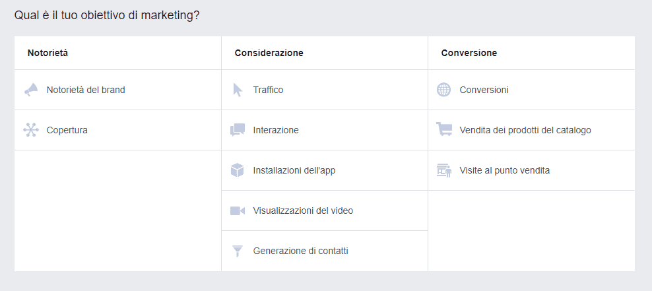Click the shopping cart icon
This screenshot has height=291, width=652.
click(x=444, y=129)
